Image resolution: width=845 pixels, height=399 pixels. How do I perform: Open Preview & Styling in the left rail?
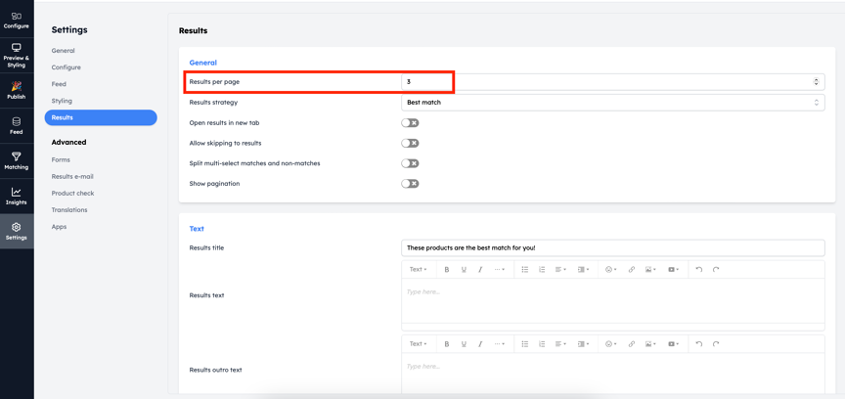point(17,56)
